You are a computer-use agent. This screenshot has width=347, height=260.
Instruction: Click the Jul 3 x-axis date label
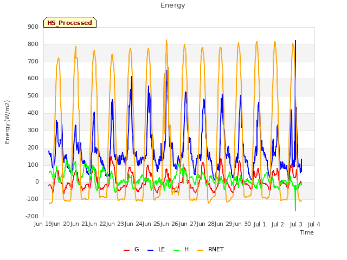[296, 224]
